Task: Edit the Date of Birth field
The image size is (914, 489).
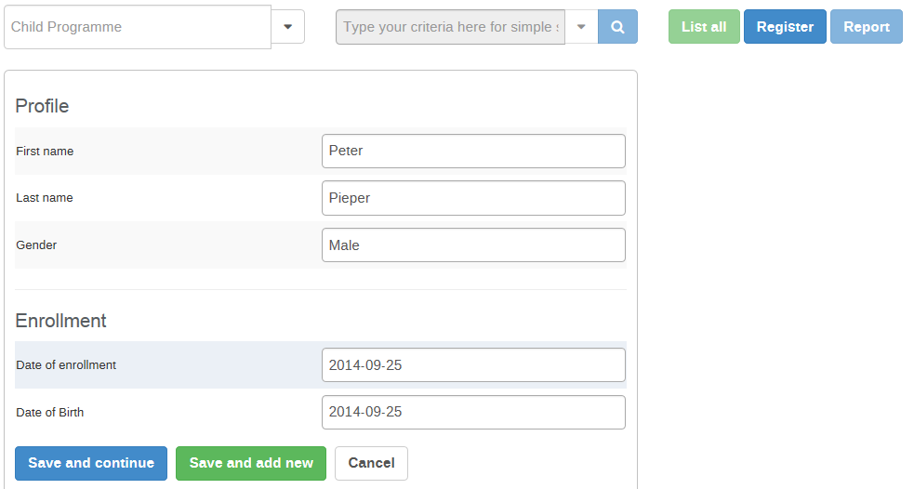Action: [x=473, y=412]
